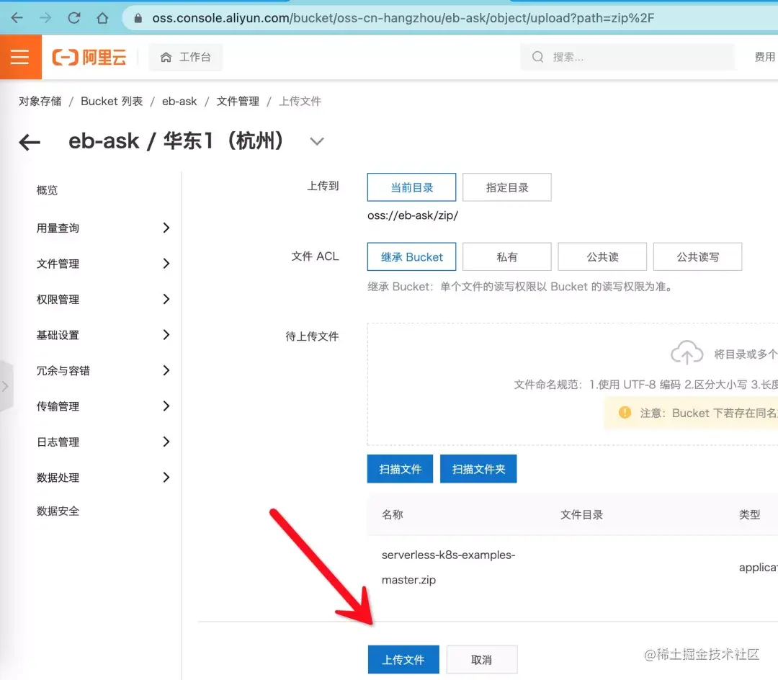The height and width of the screenshot is (680, 778).
Task: Expand the 用量查询 sidebar section
Action: coord(166,228)
